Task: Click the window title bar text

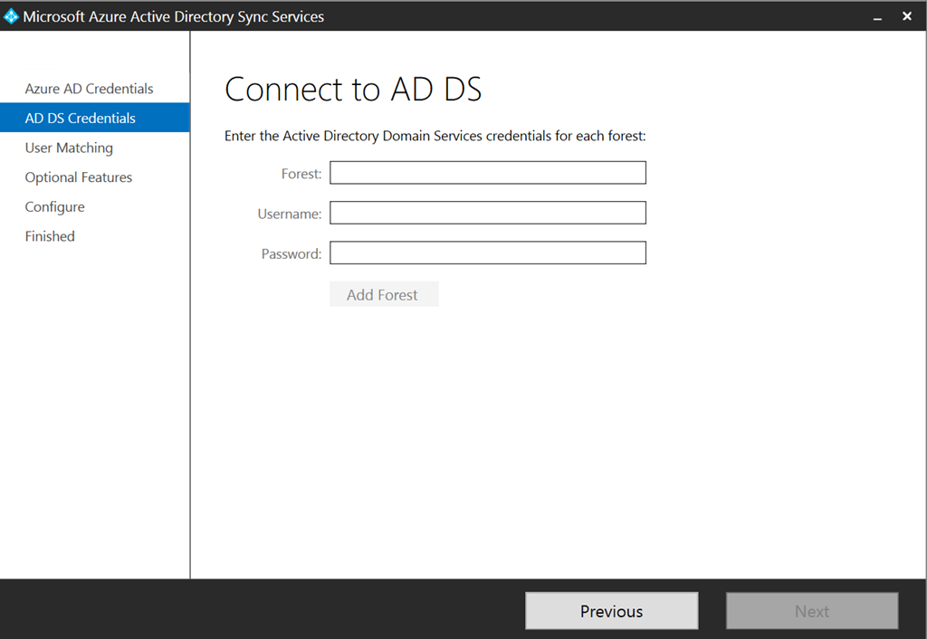Action: [x=173, y=16]
